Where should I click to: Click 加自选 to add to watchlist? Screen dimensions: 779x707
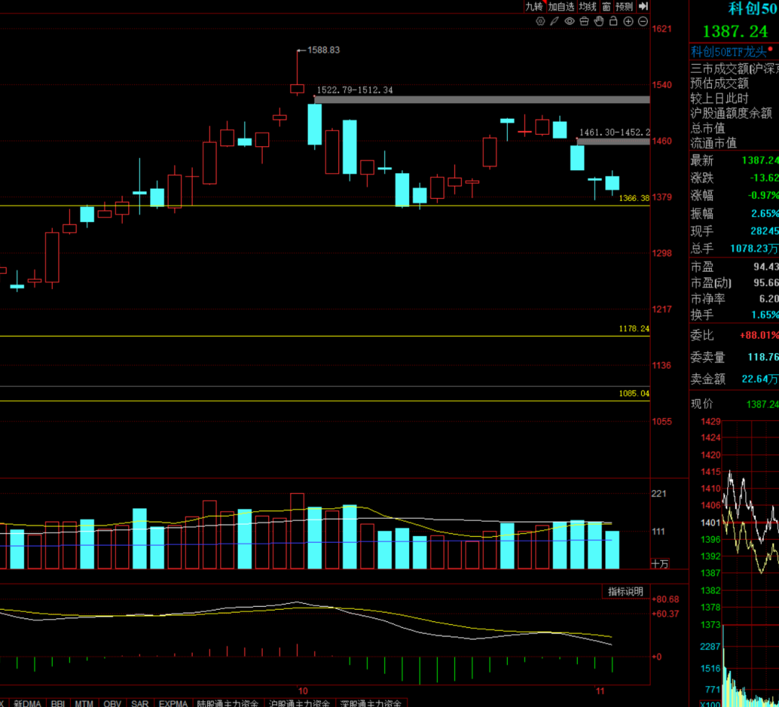pyautogui.click(x=561, y=6)
